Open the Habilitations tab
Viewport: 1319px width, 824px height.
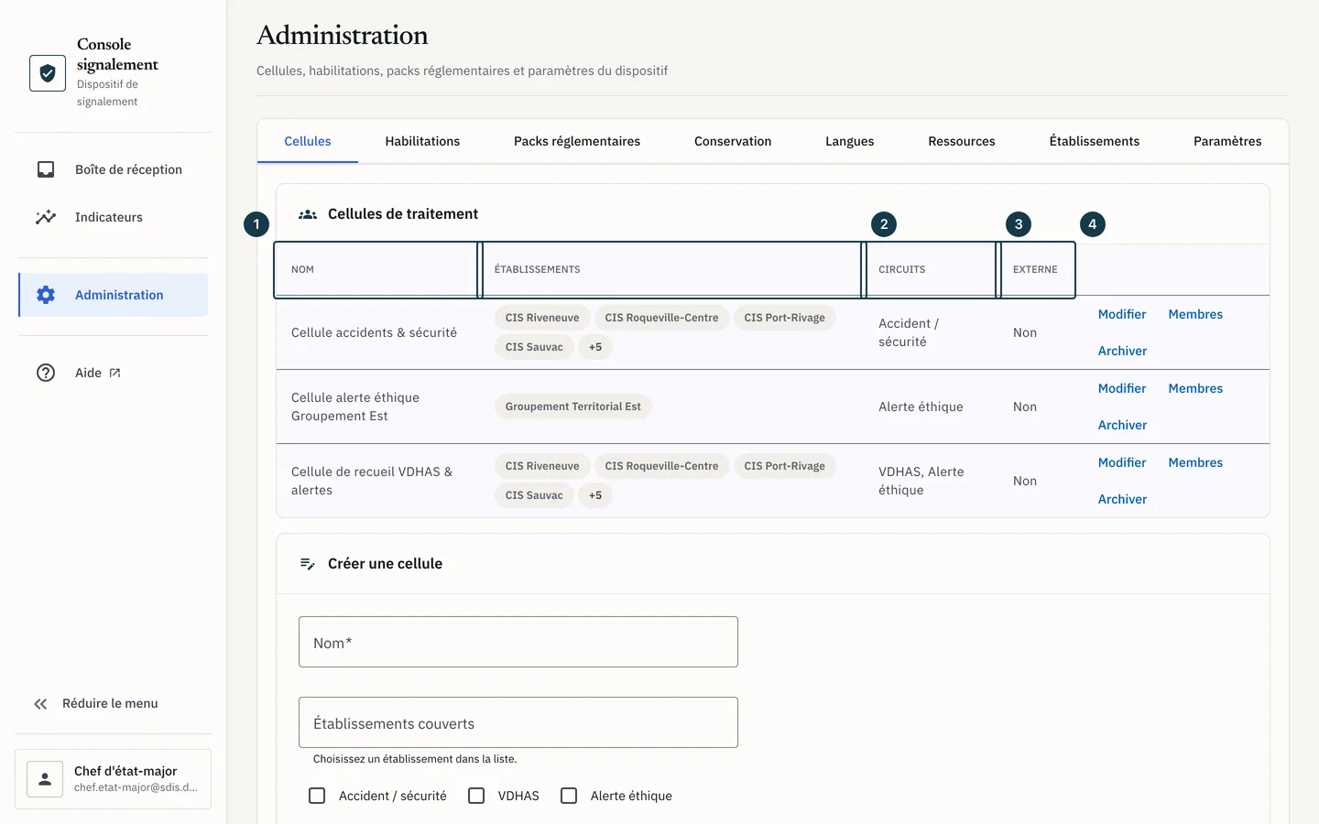tap(422, 141)
